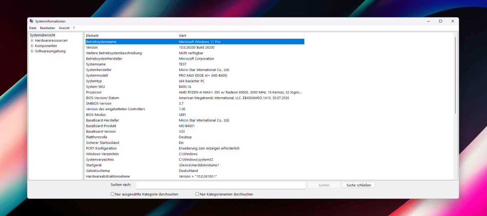Open the Bearbeiten menu
The image size is (487, 216).
47,28
